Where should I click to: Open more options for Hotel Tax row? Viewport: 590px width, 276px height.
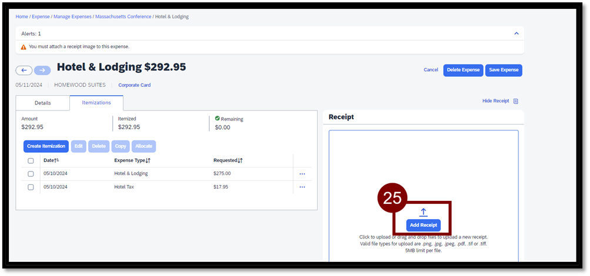click(x=302, y=187)
